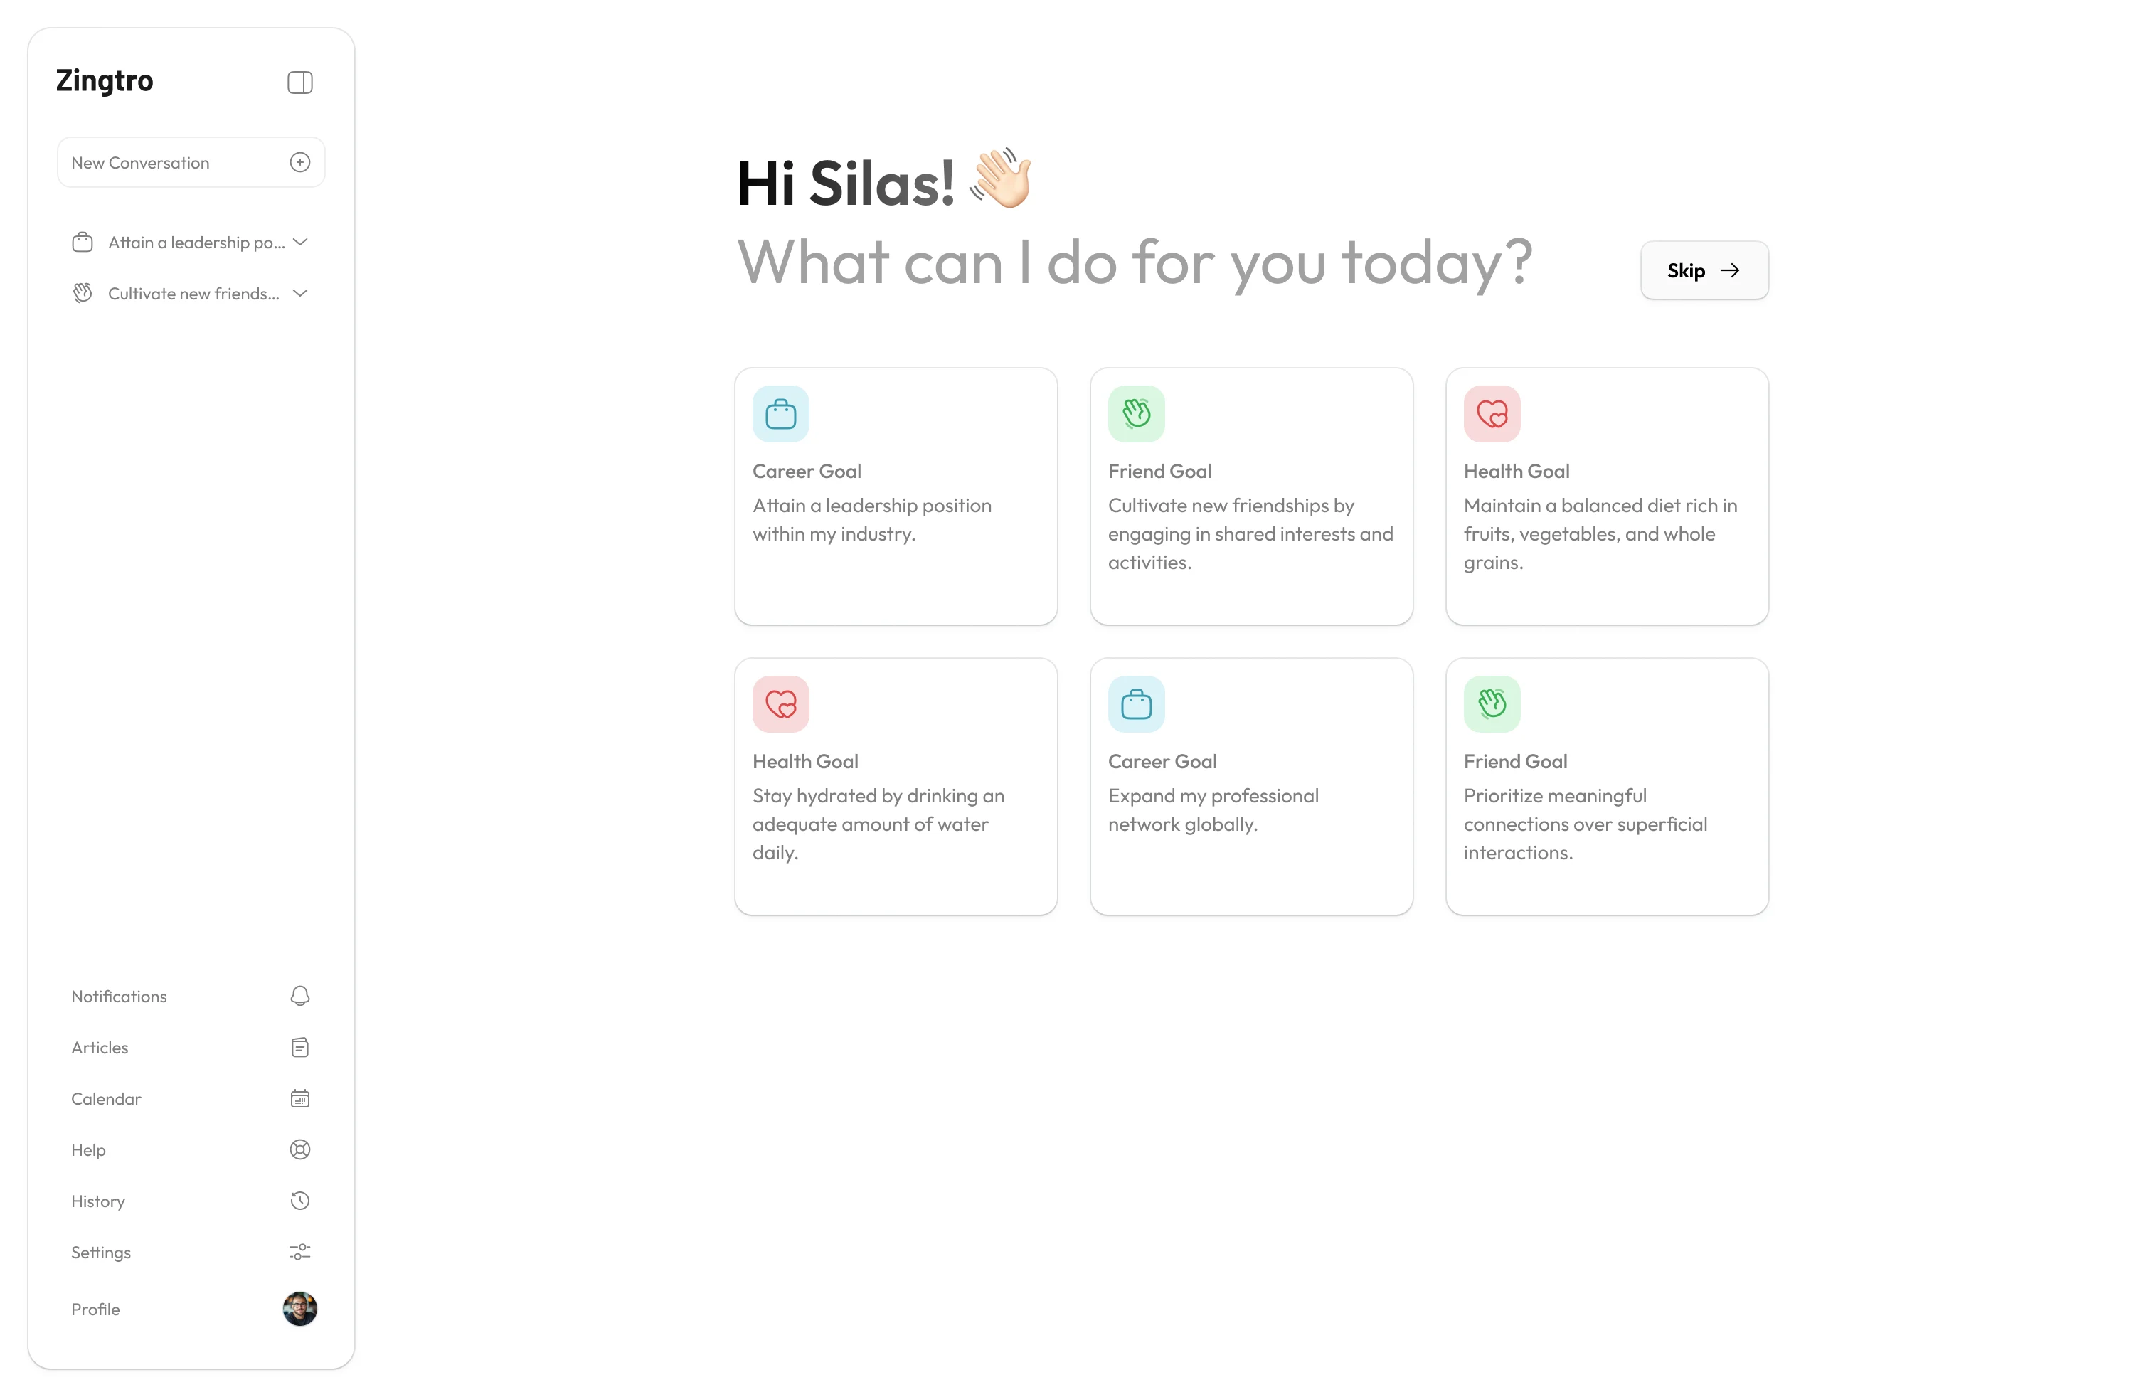The width and height of the screenshot is (2151, 1397).
Task: Choose the Career Goal leadership position card
Action: pos(896,496)
